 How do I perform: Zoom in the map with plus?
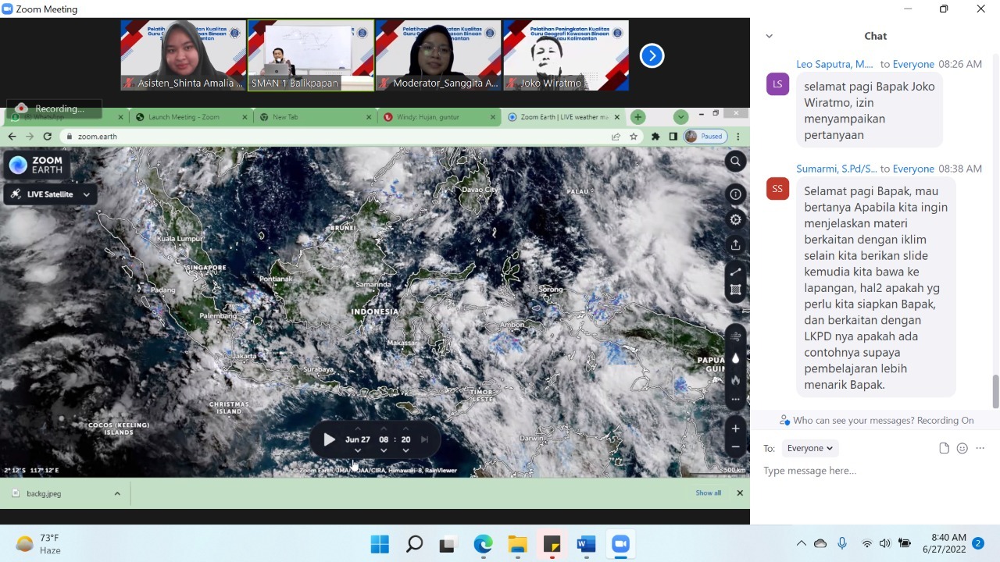point(735,429)
